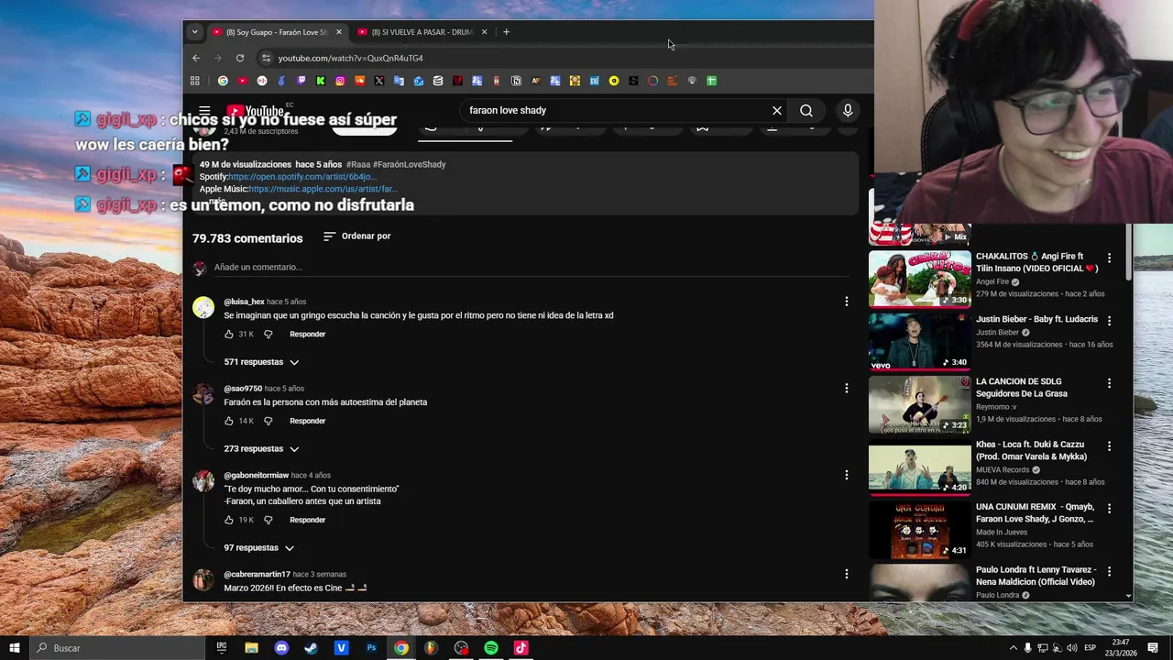Dislike the comment by @luisa_hex
Screen dimensions: 1173x660
268,335
